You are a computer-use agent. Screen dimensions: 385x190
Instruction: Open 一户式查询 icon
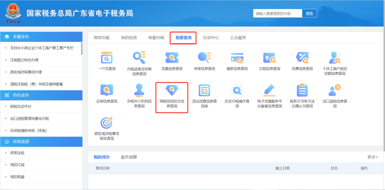[x=107, y=57]
